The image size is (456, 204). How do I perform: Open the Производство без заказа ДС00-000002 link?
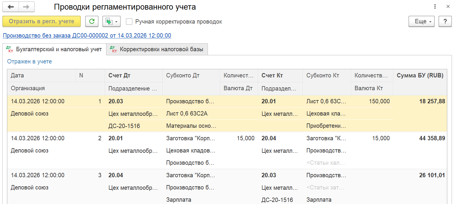pos(87,36)
